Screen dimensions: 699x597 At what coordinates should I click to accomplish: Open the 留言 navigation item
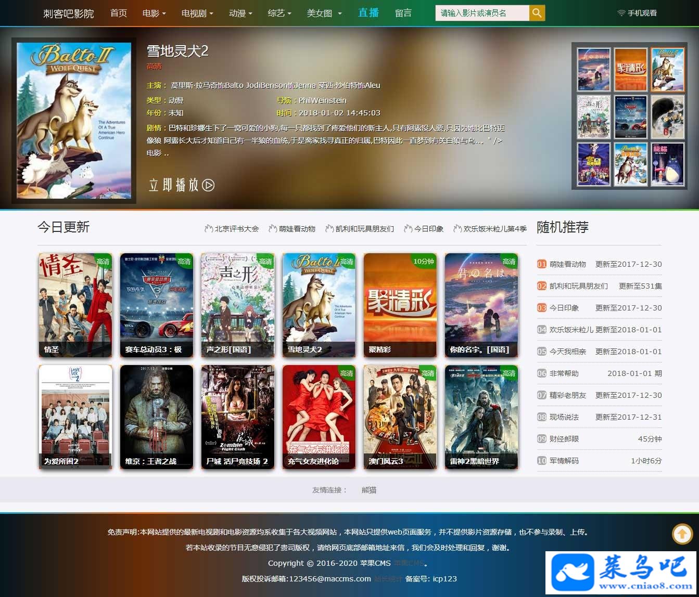click(403, 13)
